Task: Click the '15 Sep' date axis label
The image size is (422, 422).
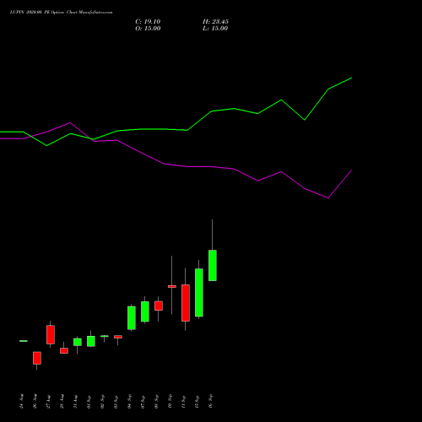Action: click(197, 401)
